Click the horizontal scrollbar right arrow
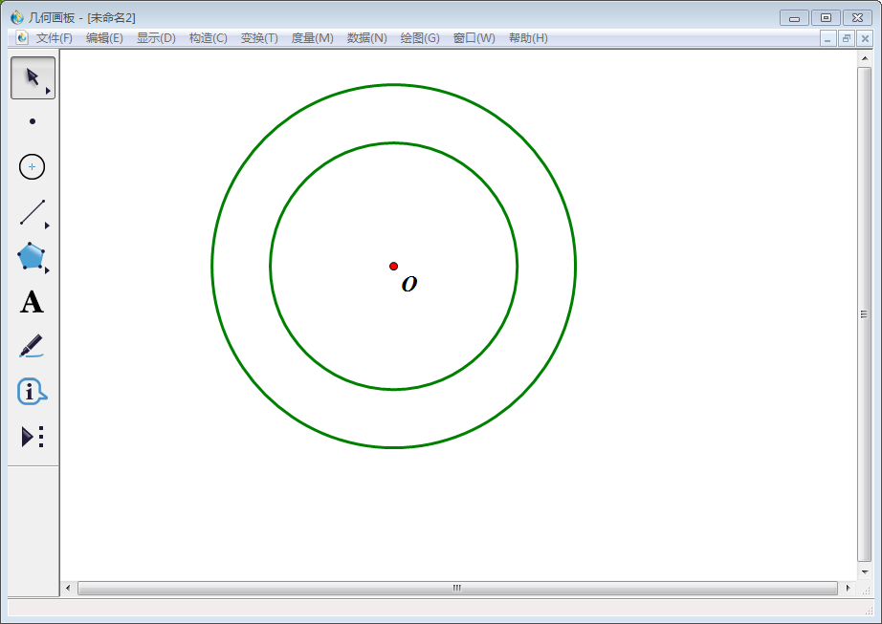 coord(847,588)
